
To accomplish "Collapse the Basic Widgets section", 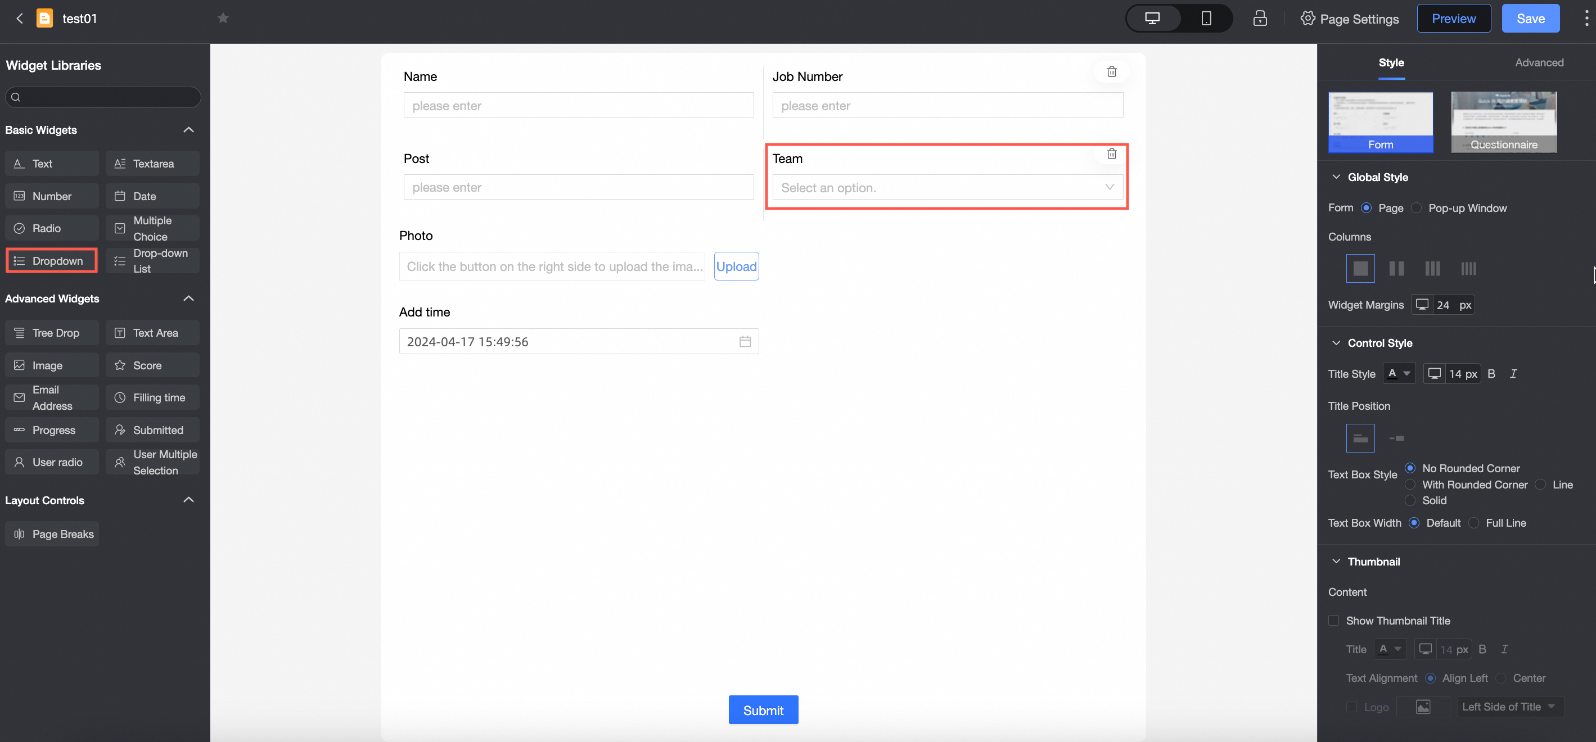I will click(x=188, y=129).
